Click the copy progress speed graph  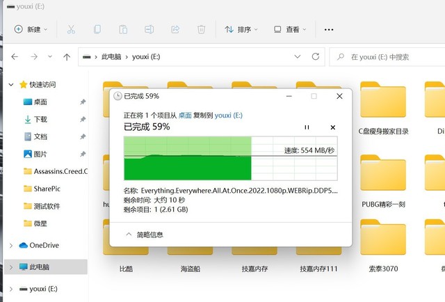[230, 158]
